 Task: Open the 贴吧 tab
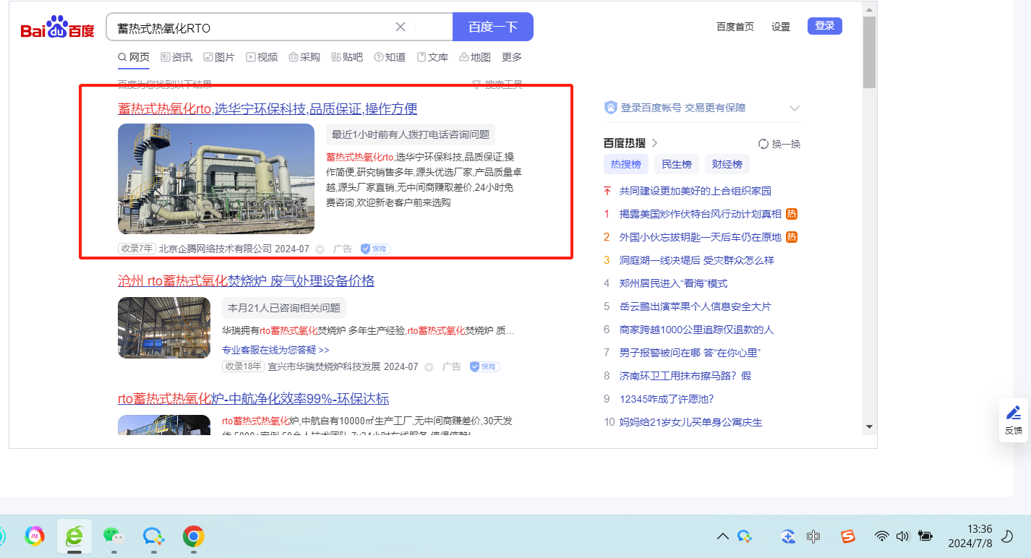click(x=347, y=57)
